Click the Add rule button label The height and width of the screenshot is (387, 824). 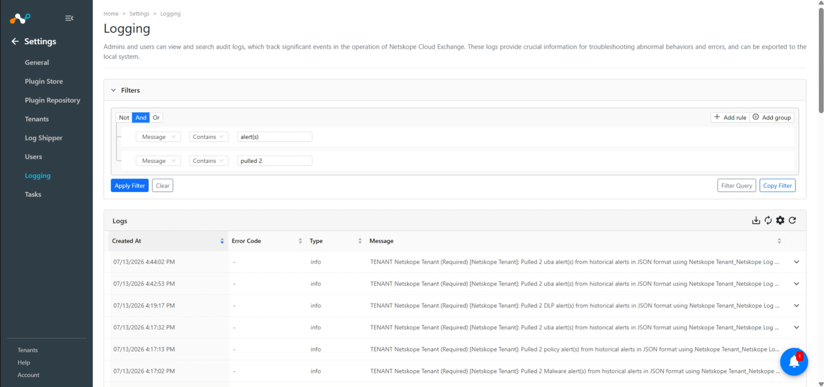[x=735, y=117]
